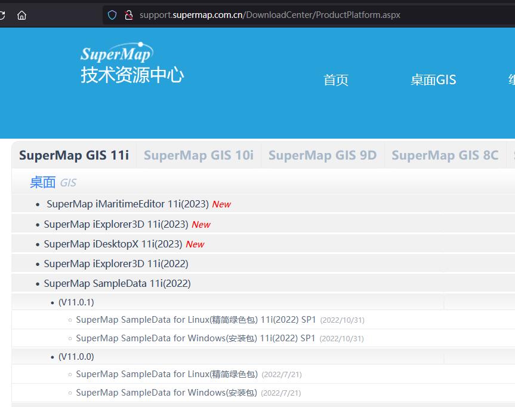Download SampleData for Windows(安装包) 2022/7/21

tap(166, 393)
